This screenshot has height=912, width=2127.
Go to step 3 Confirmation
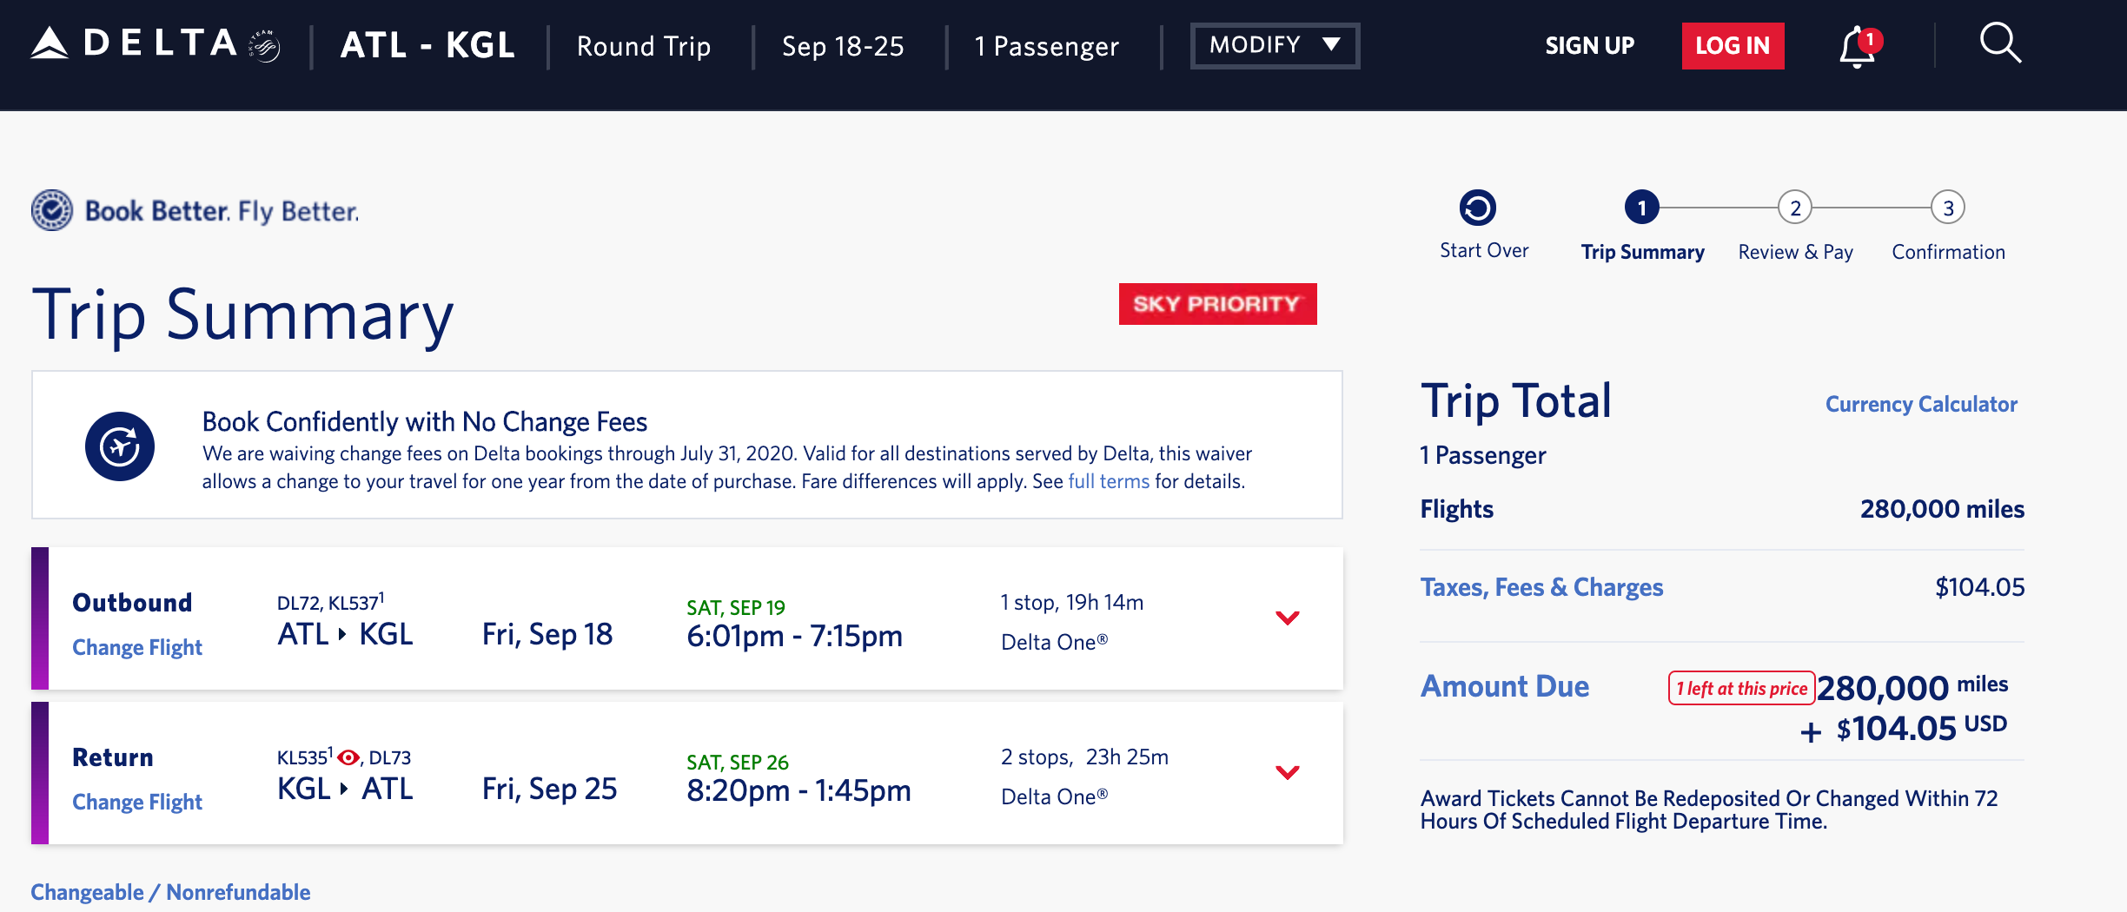click(1948, 208)
